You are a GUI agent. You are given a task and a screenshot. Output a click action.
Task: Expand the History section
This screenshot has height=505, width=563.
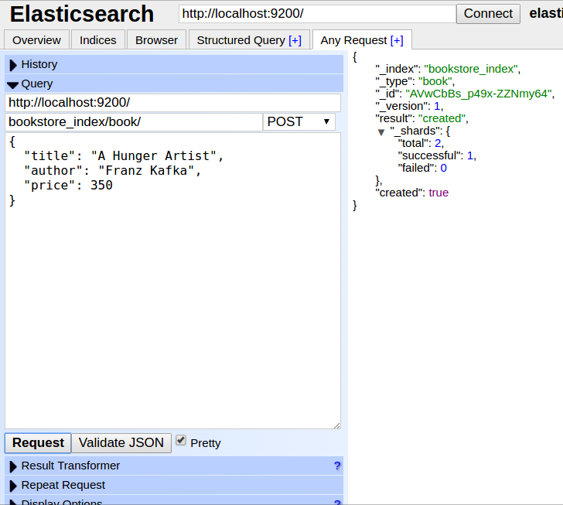pyautogui.click(x=174, y=64)
